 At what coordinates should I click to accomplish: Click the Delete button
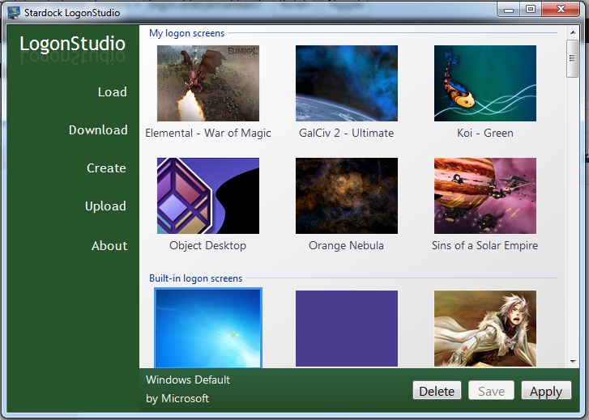coord(437,391)
